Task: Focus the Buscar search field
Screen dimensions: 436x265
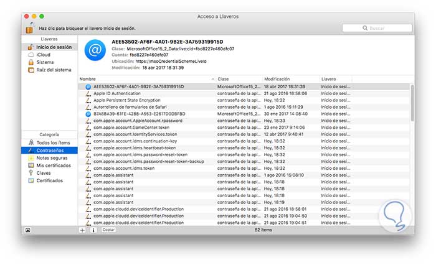Action: [x=377, y=28]
